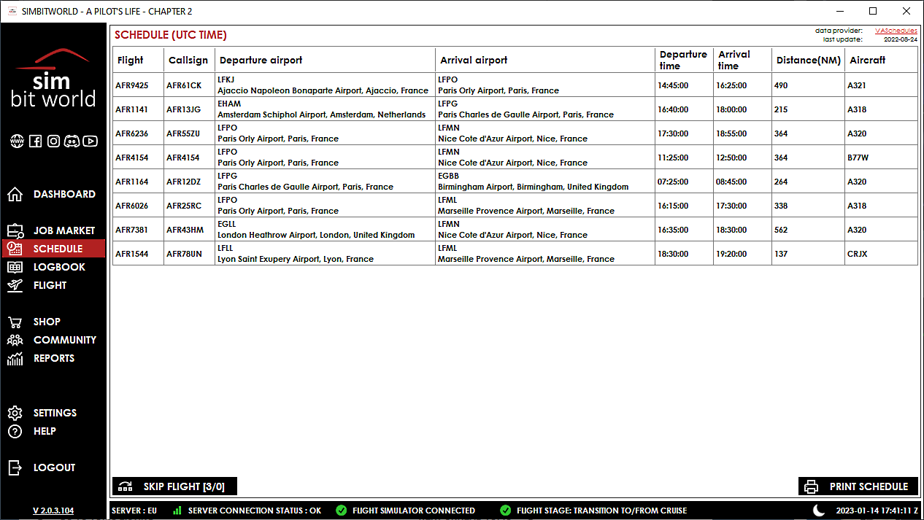Click the PRINT SCHEDULE button

pos(858,486)
